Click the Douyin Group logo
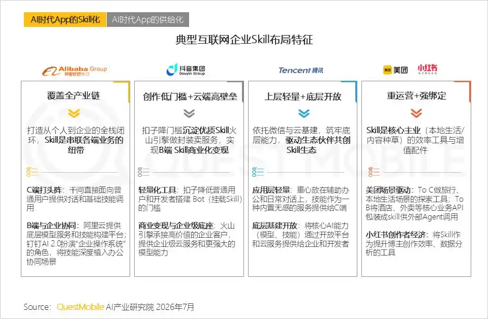This screenshot has width=488, height=319. pos(186,70)
